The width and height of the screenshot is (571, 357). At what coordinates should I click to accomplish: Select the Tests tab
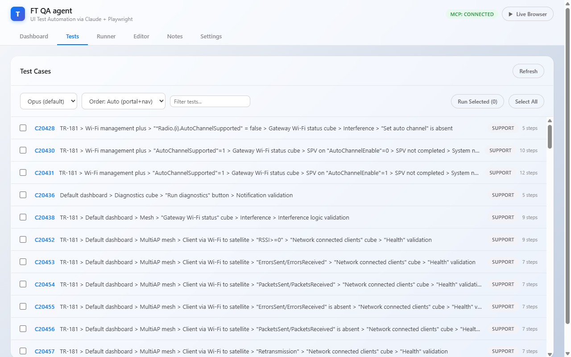72,37
